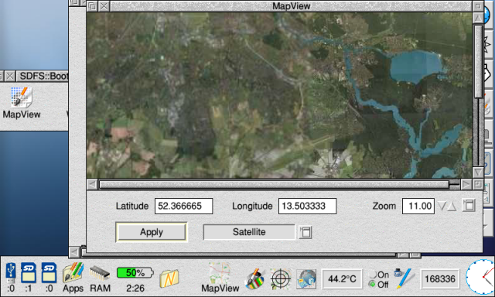Viewport: 495px width, 297px height.
Task: Click the map's scroll left arrow
Action: click(92, 184)
